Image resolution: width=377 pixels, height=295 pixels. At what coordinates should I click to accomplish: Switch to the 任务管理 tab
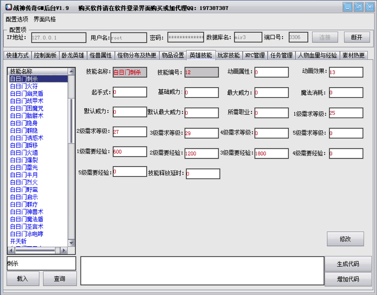click(x=281, y=55)
